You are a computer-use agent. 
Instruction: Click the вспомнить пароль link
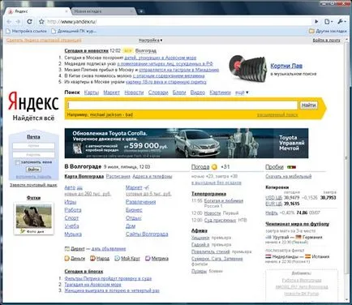point(33,177)
